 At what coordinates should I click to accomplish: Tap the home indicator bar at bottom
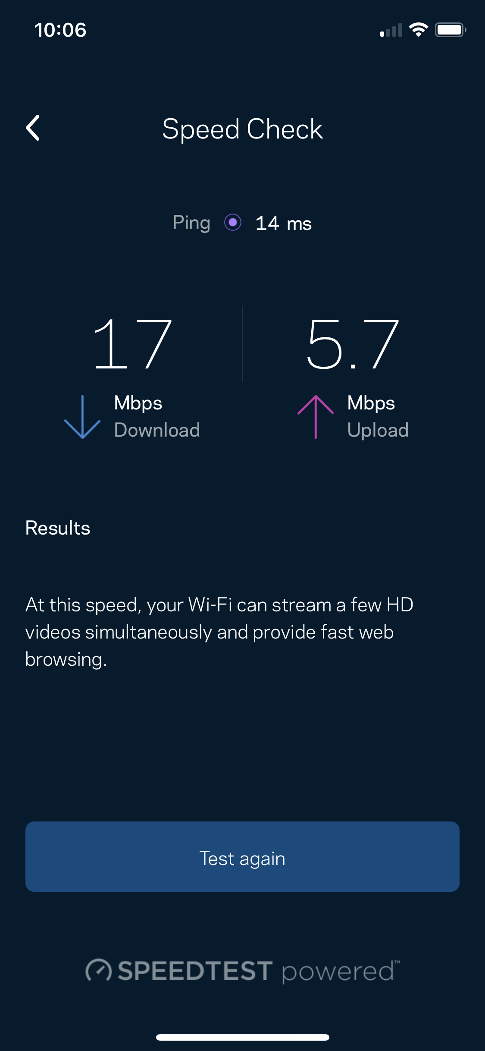coord(243,1037)
